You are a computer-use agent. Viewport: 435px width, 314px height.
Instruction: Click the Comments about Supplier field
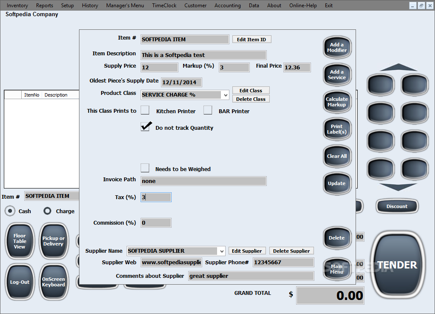pos(251,276)
